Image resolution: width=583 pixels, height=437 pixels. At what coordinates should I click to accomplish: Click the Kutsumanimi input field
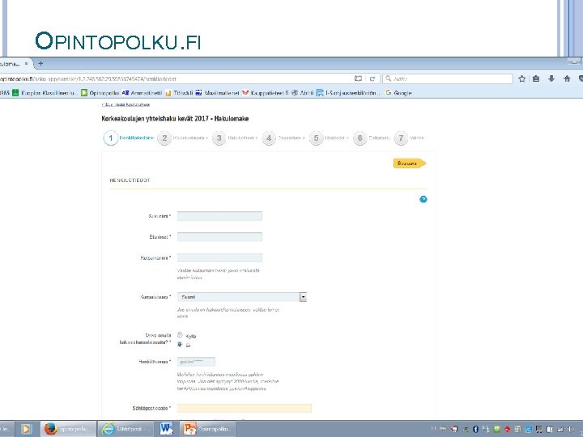pyautogui.click(x=219, y=257)
